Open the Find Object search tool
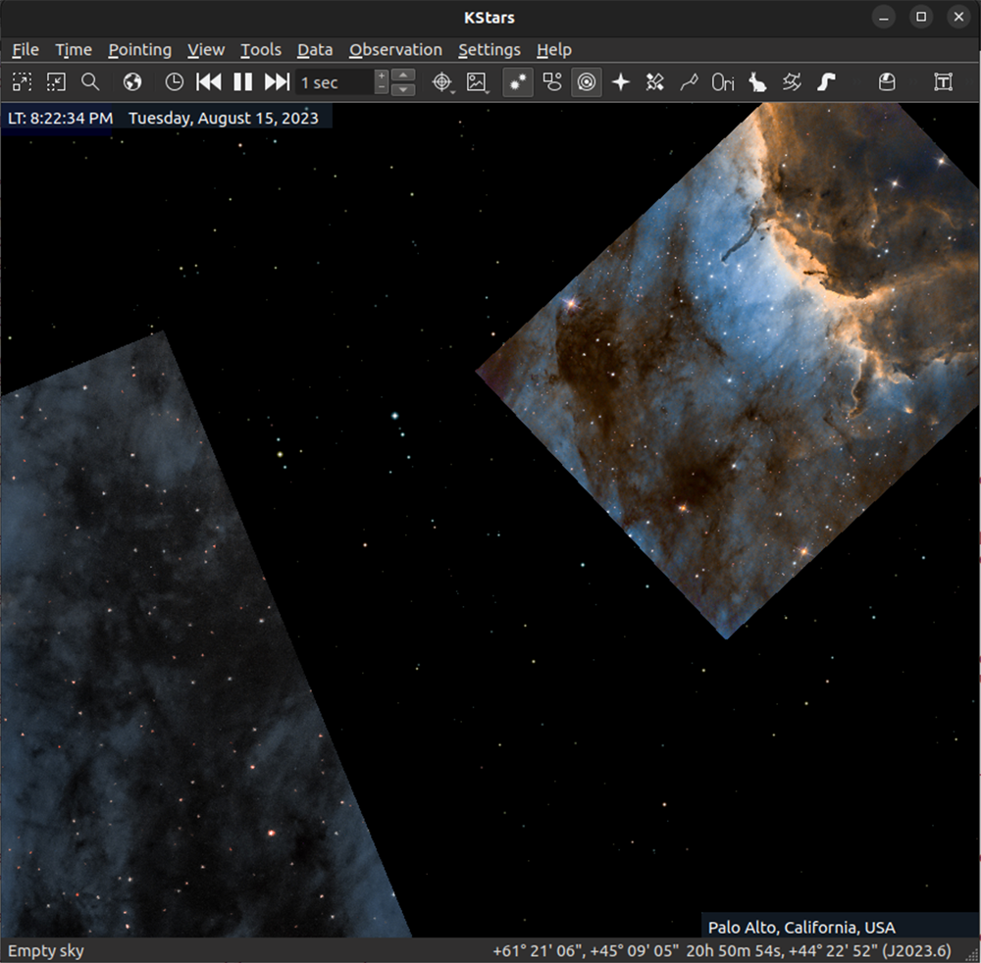Image resolution: width=981 pixels, height=963 pixels. click(90, 82)
